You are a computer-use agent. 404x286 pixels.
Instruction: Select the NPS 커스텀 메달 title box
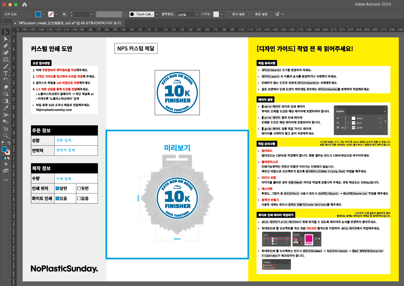(x=136, y=48)
